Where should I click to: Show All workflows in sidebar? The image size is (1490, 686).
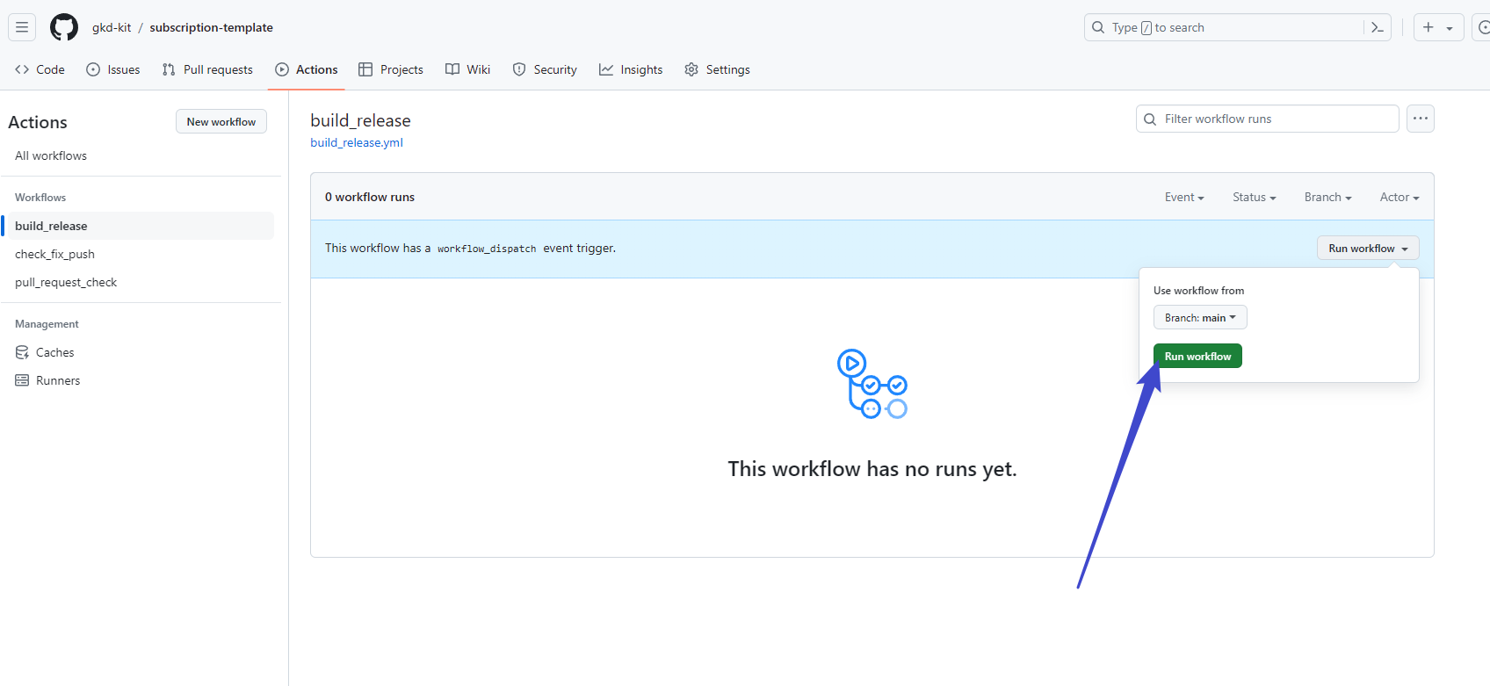tap(51, 155)
